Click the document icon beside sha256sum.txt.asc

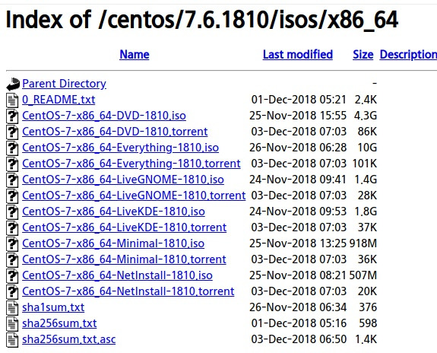pyautogui.click(x=12, y=339)
